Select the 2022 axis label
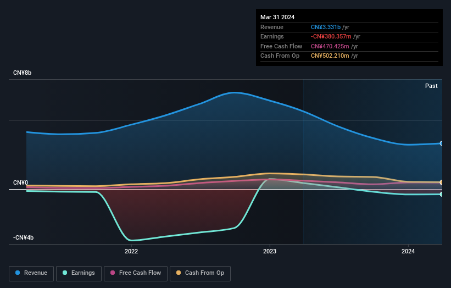Viewport: 451px width, 288px height. coord(131,251)
